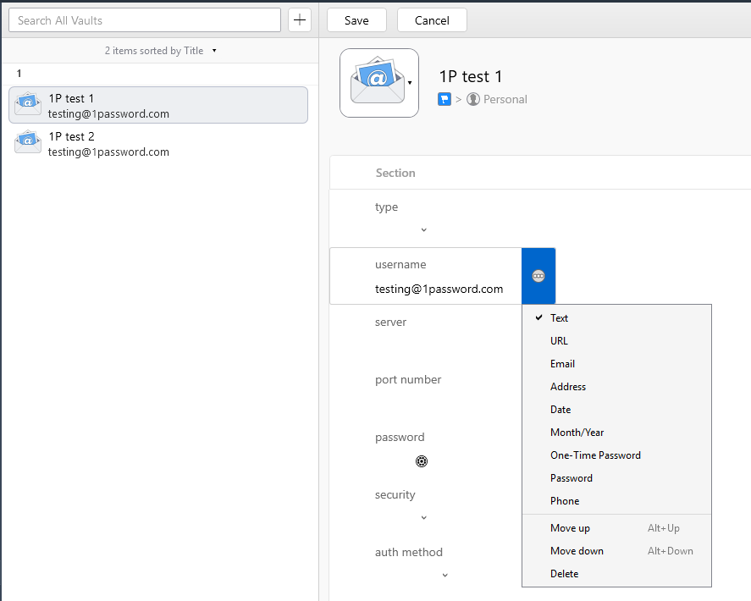Screen dimensions: 751x601
Task: Click the Personal vault label
Action: [505, 99]
